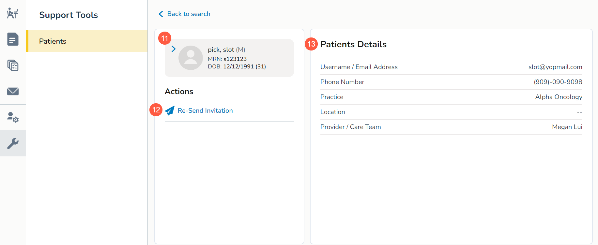The image size is (598, 245).
Task: Click the slot@yopmail.com email address
Action: (x=555, y=67)
